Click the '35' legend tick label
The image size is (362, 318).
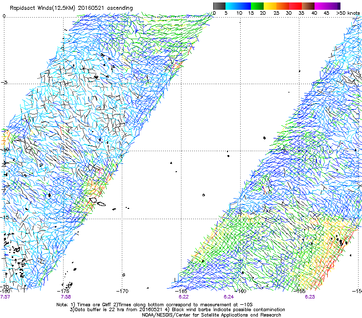[301, 13]
